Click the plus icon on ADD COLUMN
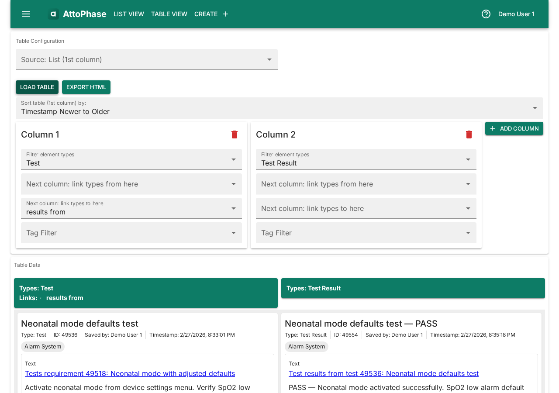This screenshot has height=393, width=559. pos(492,128)
